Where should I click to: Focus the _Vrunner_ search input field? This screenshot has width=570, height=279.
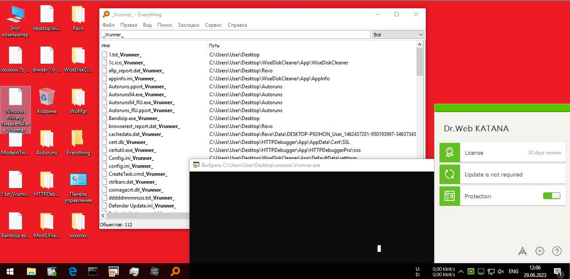pyautogui.click(x=236, y=35)
